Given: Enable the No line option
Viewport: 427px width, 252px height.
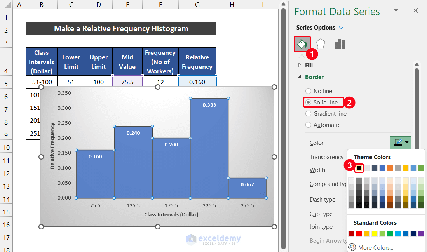Looking at the screenshot, I should coord(308,91).
